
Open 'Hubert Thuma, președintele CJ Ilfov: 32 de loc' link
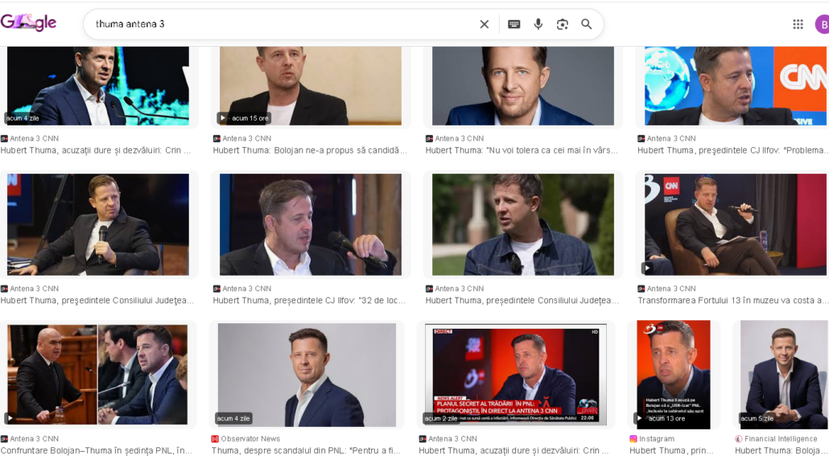point(309,301)
